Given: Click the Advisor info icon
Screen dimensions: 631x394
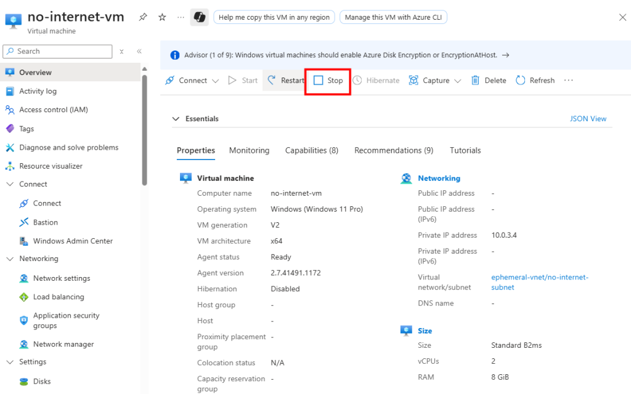Looking at the screenshot, I should point(174,55).
